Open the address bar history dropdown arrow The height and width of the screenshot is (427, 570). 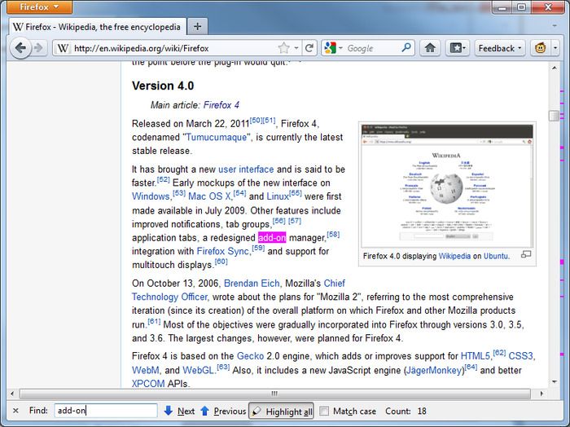(296, 48)
